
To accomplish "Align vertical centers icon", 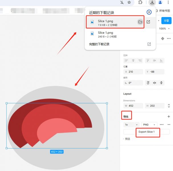I will (x=154, y=60).
